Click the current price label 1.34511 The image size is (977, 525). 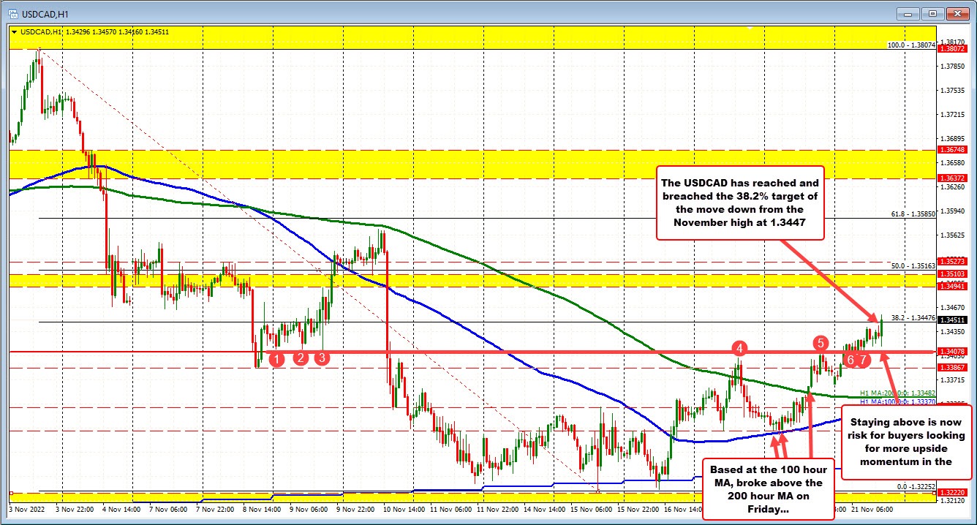coord(953,320)
